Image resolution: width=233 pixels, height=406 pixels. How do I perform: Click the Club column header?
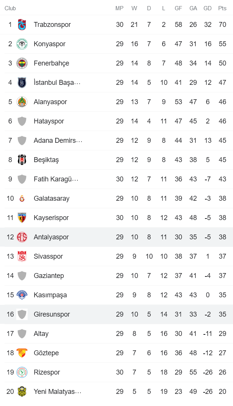coord(10,8)
